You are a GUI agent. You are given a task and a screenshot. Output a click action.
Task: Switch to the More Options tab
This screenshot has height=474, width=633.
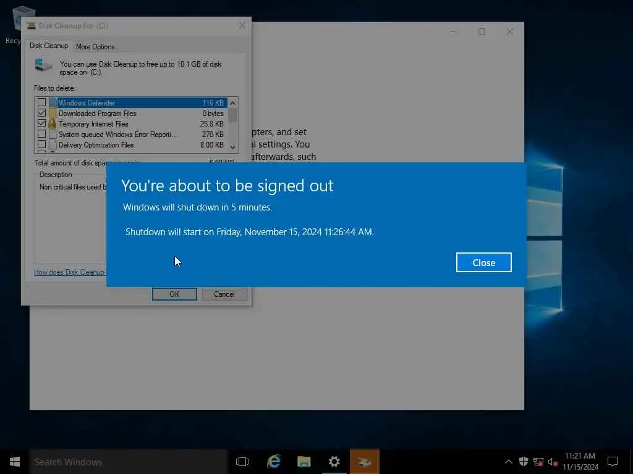(95, 47)
